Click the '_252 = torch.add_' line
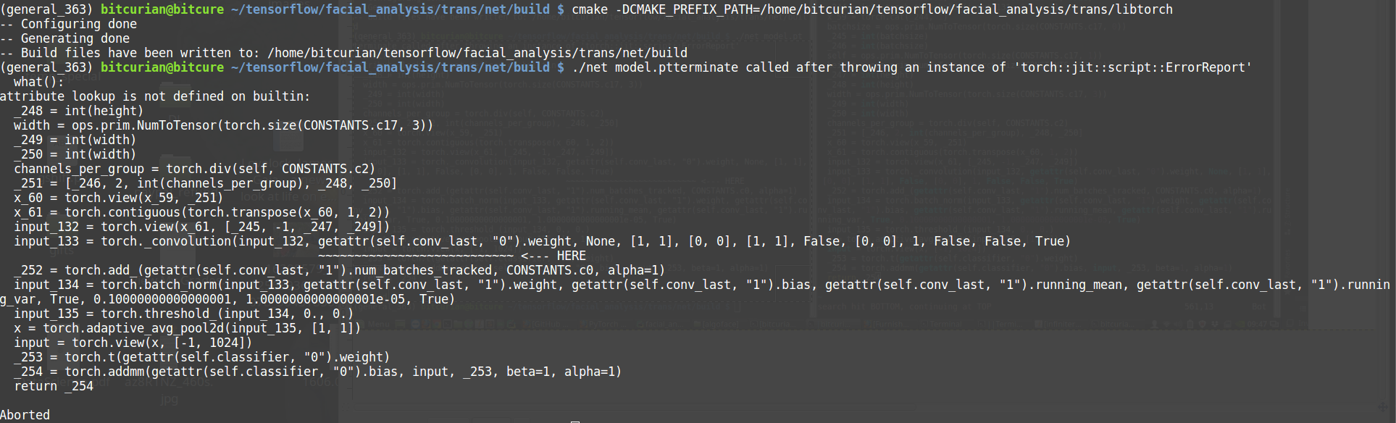This screenshot has height=423, width=1396. pyautogui.click(x=339, y=270)
